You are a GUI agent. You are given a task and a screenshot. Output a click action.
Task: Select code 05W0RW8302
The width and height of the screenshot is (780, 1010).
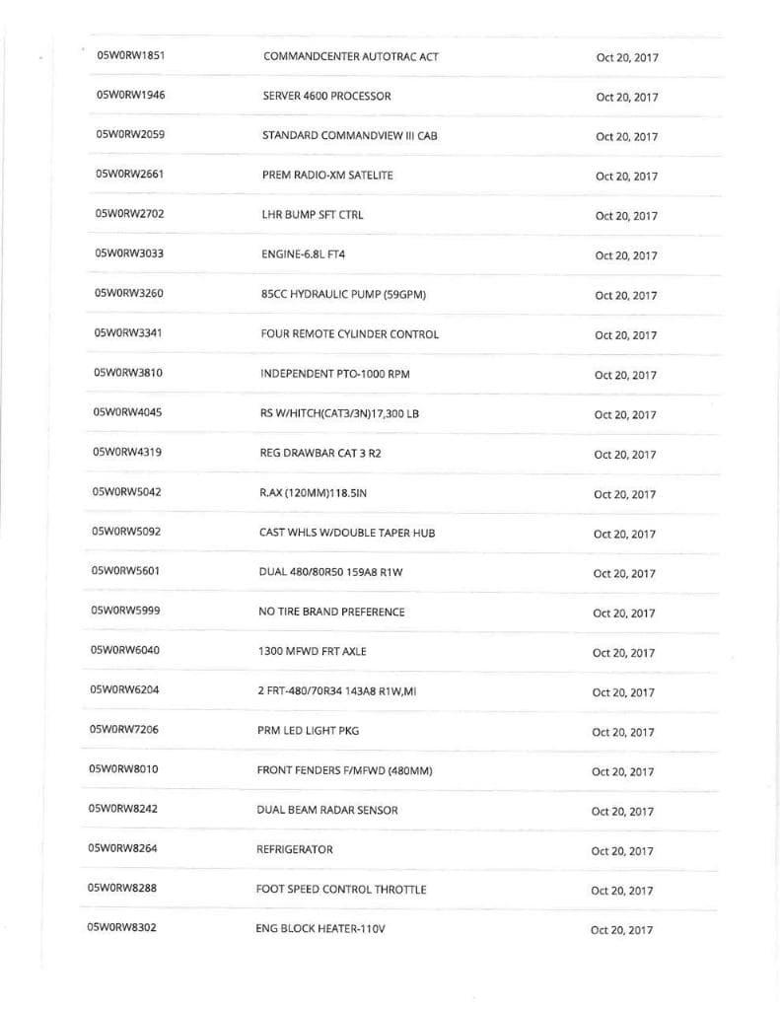tap(122, 927)
